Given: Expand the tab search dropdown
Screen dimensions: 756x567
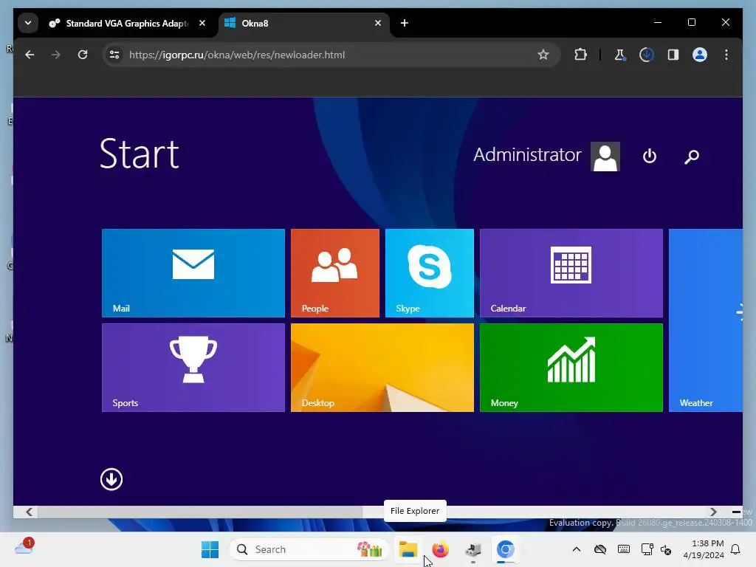Looking at the screenshot, I should click(x=28, y=23).
